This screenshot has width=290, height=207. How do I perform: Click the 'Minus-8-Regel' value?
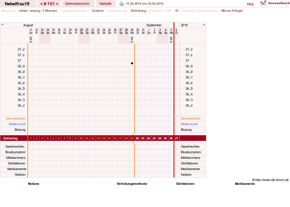(232, 11)
